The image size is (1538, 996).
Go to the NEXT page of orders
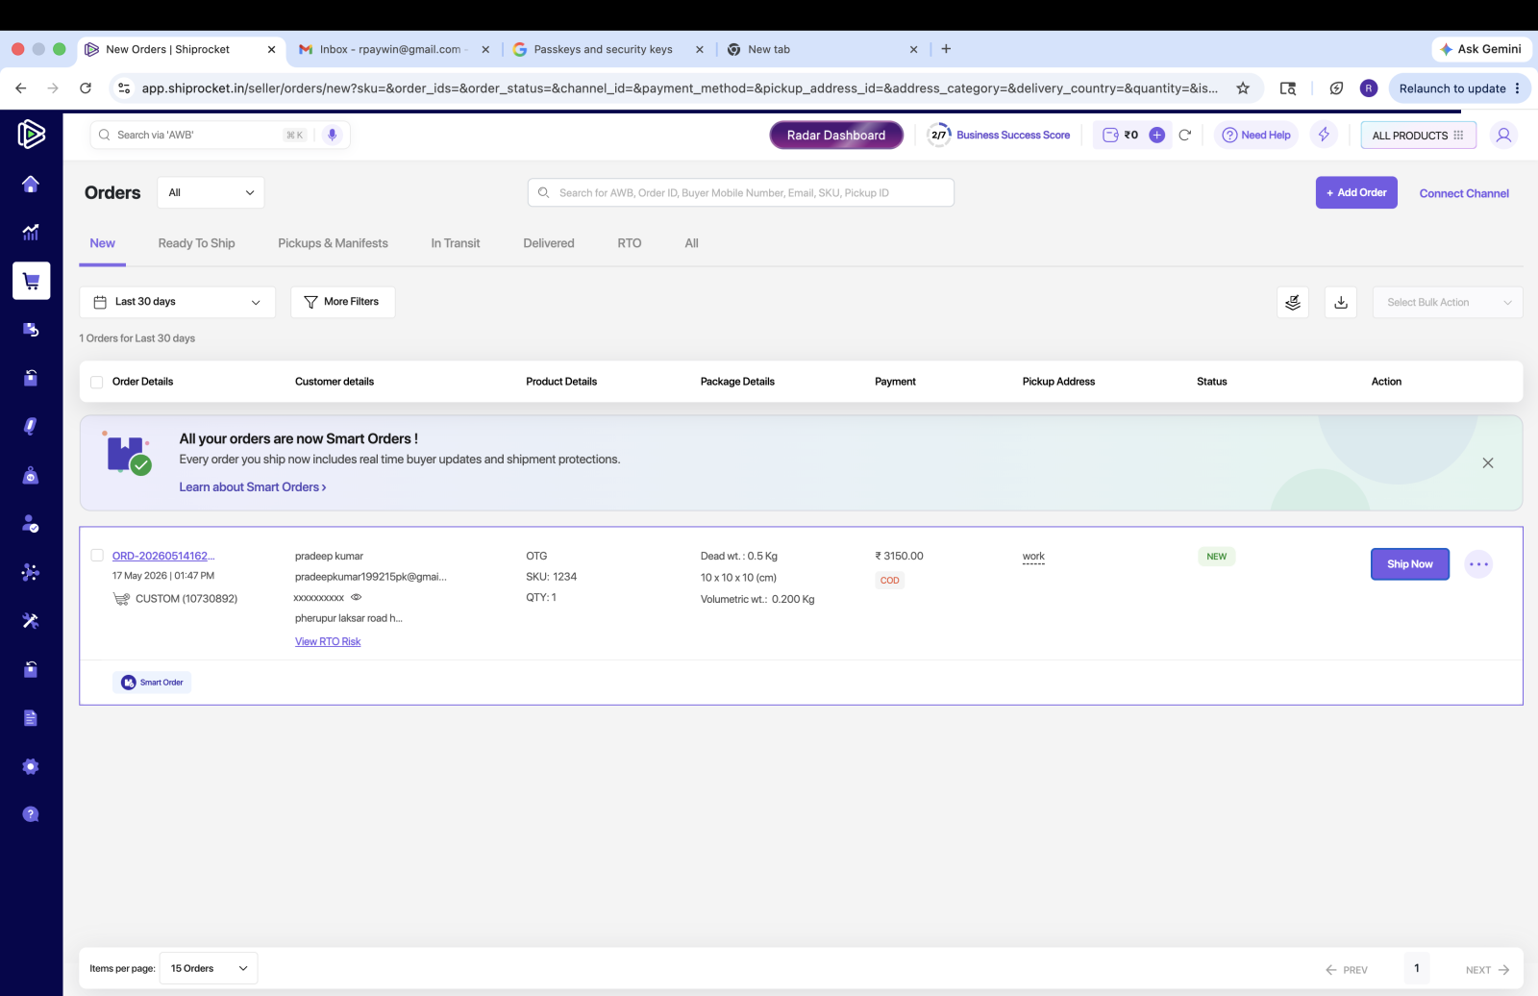1488,970
